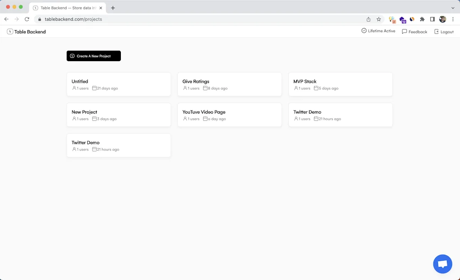Select the Table Backend browser tab
Viewport: 460px width, 280px height.
[66, 8]
